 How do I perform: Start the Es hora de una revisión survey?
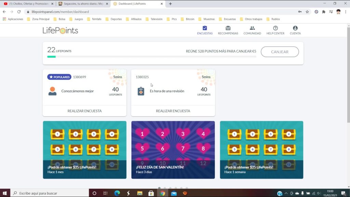click(173, 111)
